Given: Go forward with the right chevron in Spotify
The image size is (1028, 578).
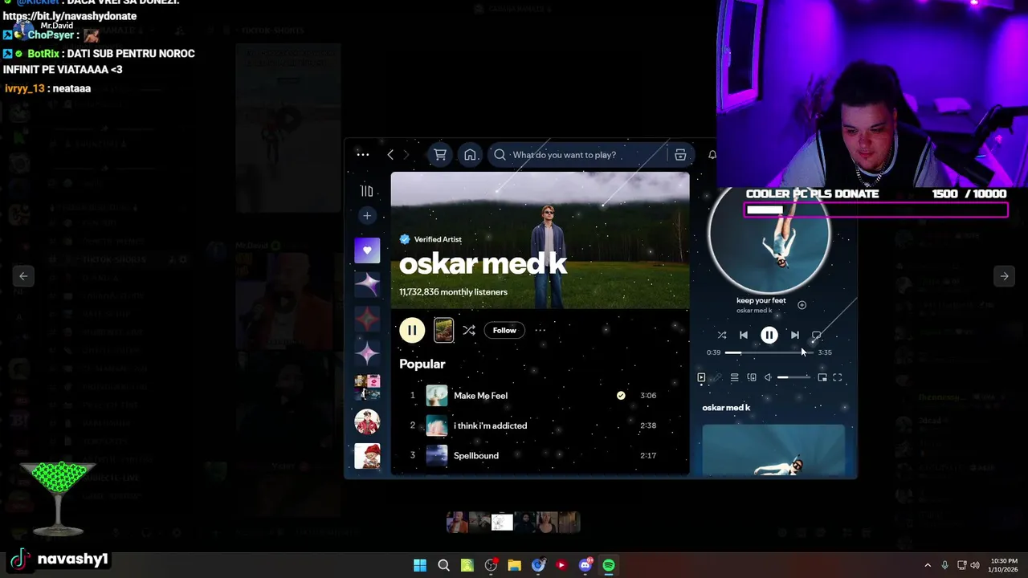Looking at the screenshot, I should 406,155.
